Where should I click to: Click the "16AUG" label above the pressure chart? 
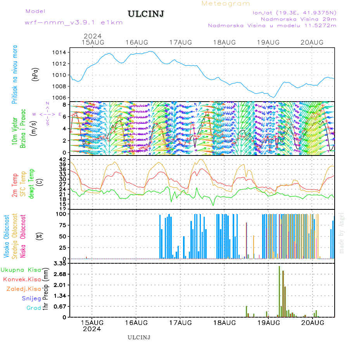point(136,42)
